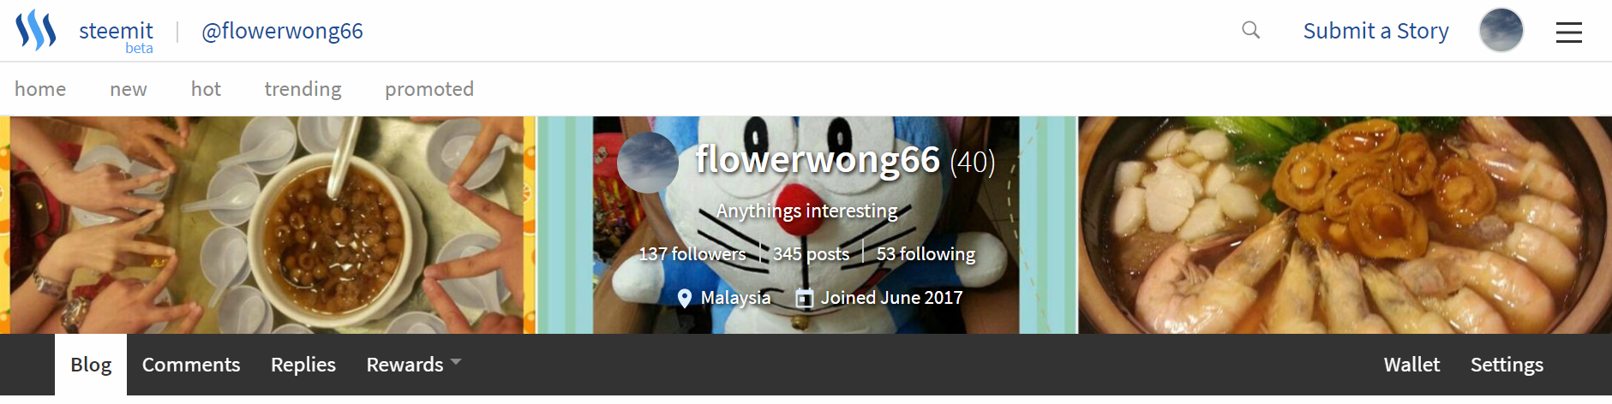View the 137 followers list
This screenshot has width=1612, height=404.
[692, 254]
